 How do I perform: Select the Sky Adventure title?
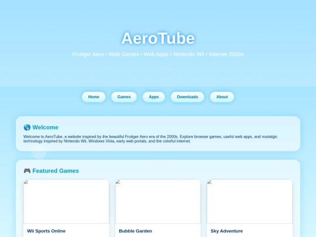point(226,231)
